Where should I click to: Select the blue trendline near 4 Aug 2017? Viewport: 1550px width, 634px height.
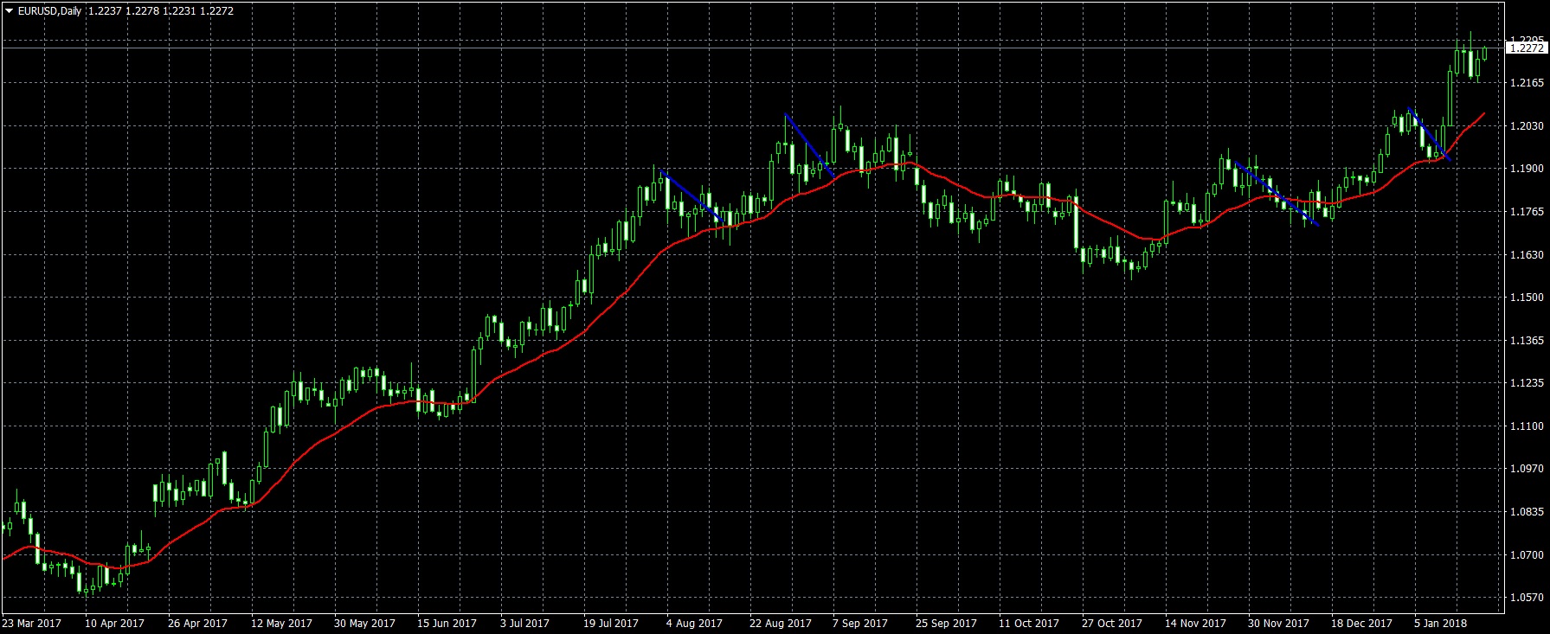(x=691, y=196)
